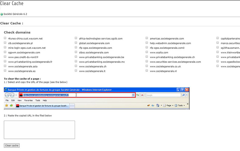
Task: Tick sibos.societegenerale.com checkbox
Action: 76,52
